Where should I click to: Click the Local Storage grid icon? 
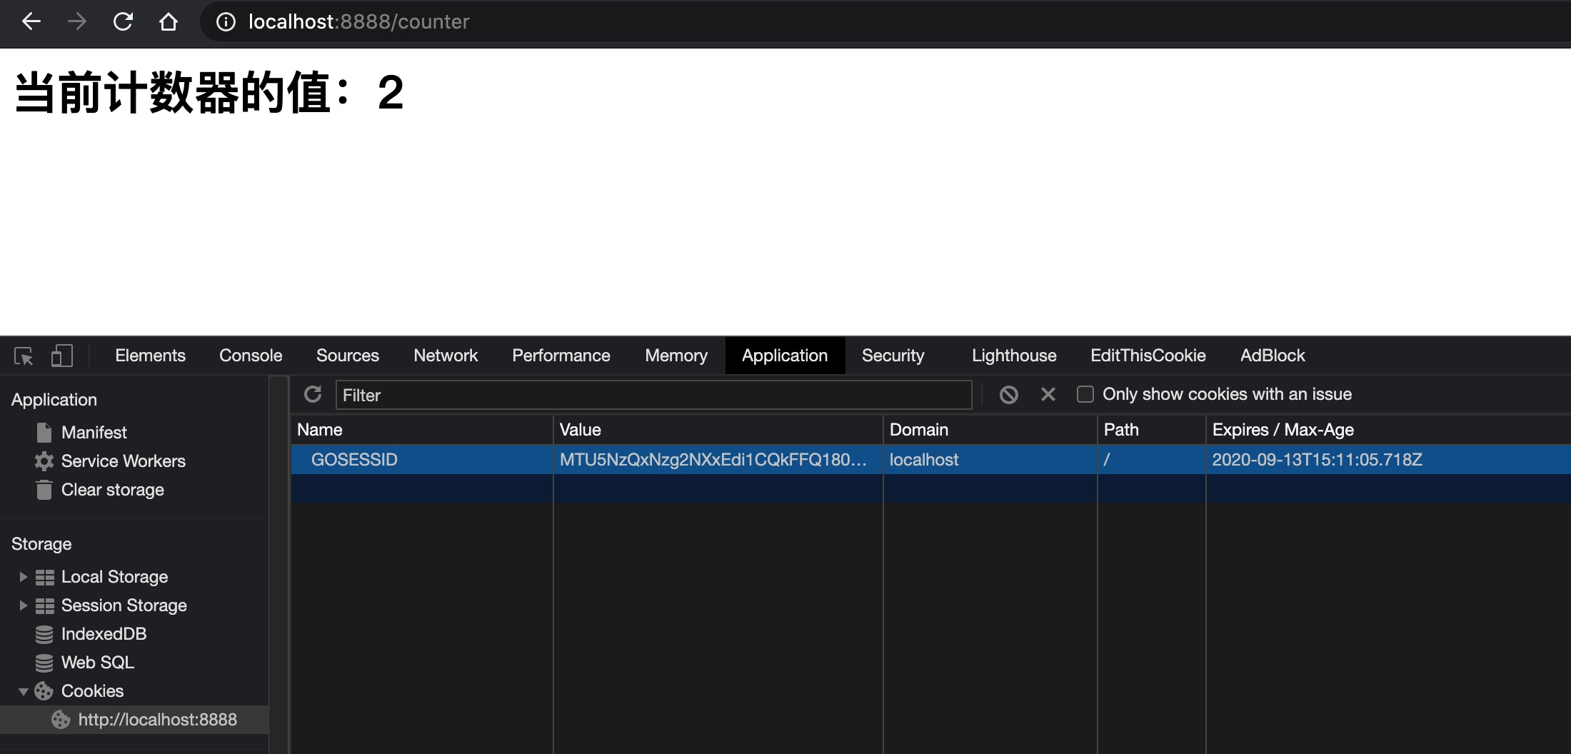coord(45,577)
